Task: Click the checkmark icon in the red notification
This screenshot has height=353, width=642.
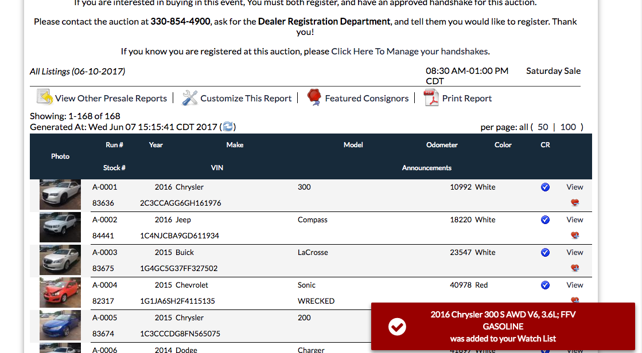Action: [397, 327]
